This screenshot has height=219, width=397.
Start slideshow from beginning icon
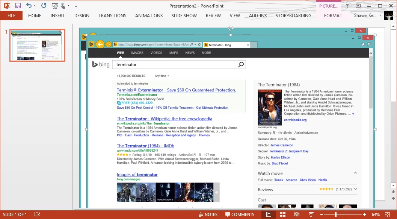(55, 6)
